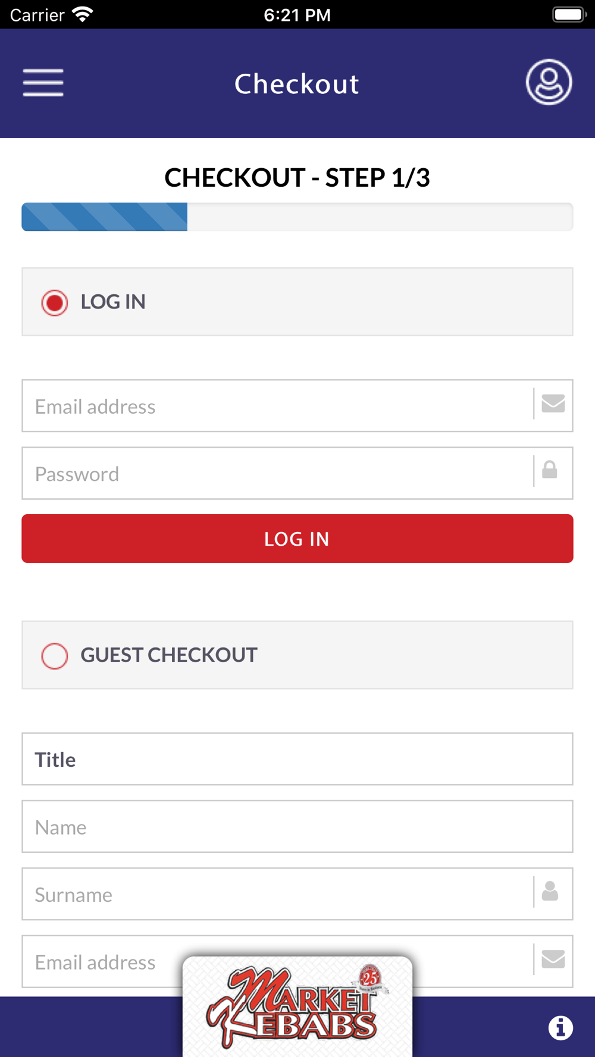Open the Title dropdown
The width and height of the screenshot is (595, 1057).
tap(297, 759)
